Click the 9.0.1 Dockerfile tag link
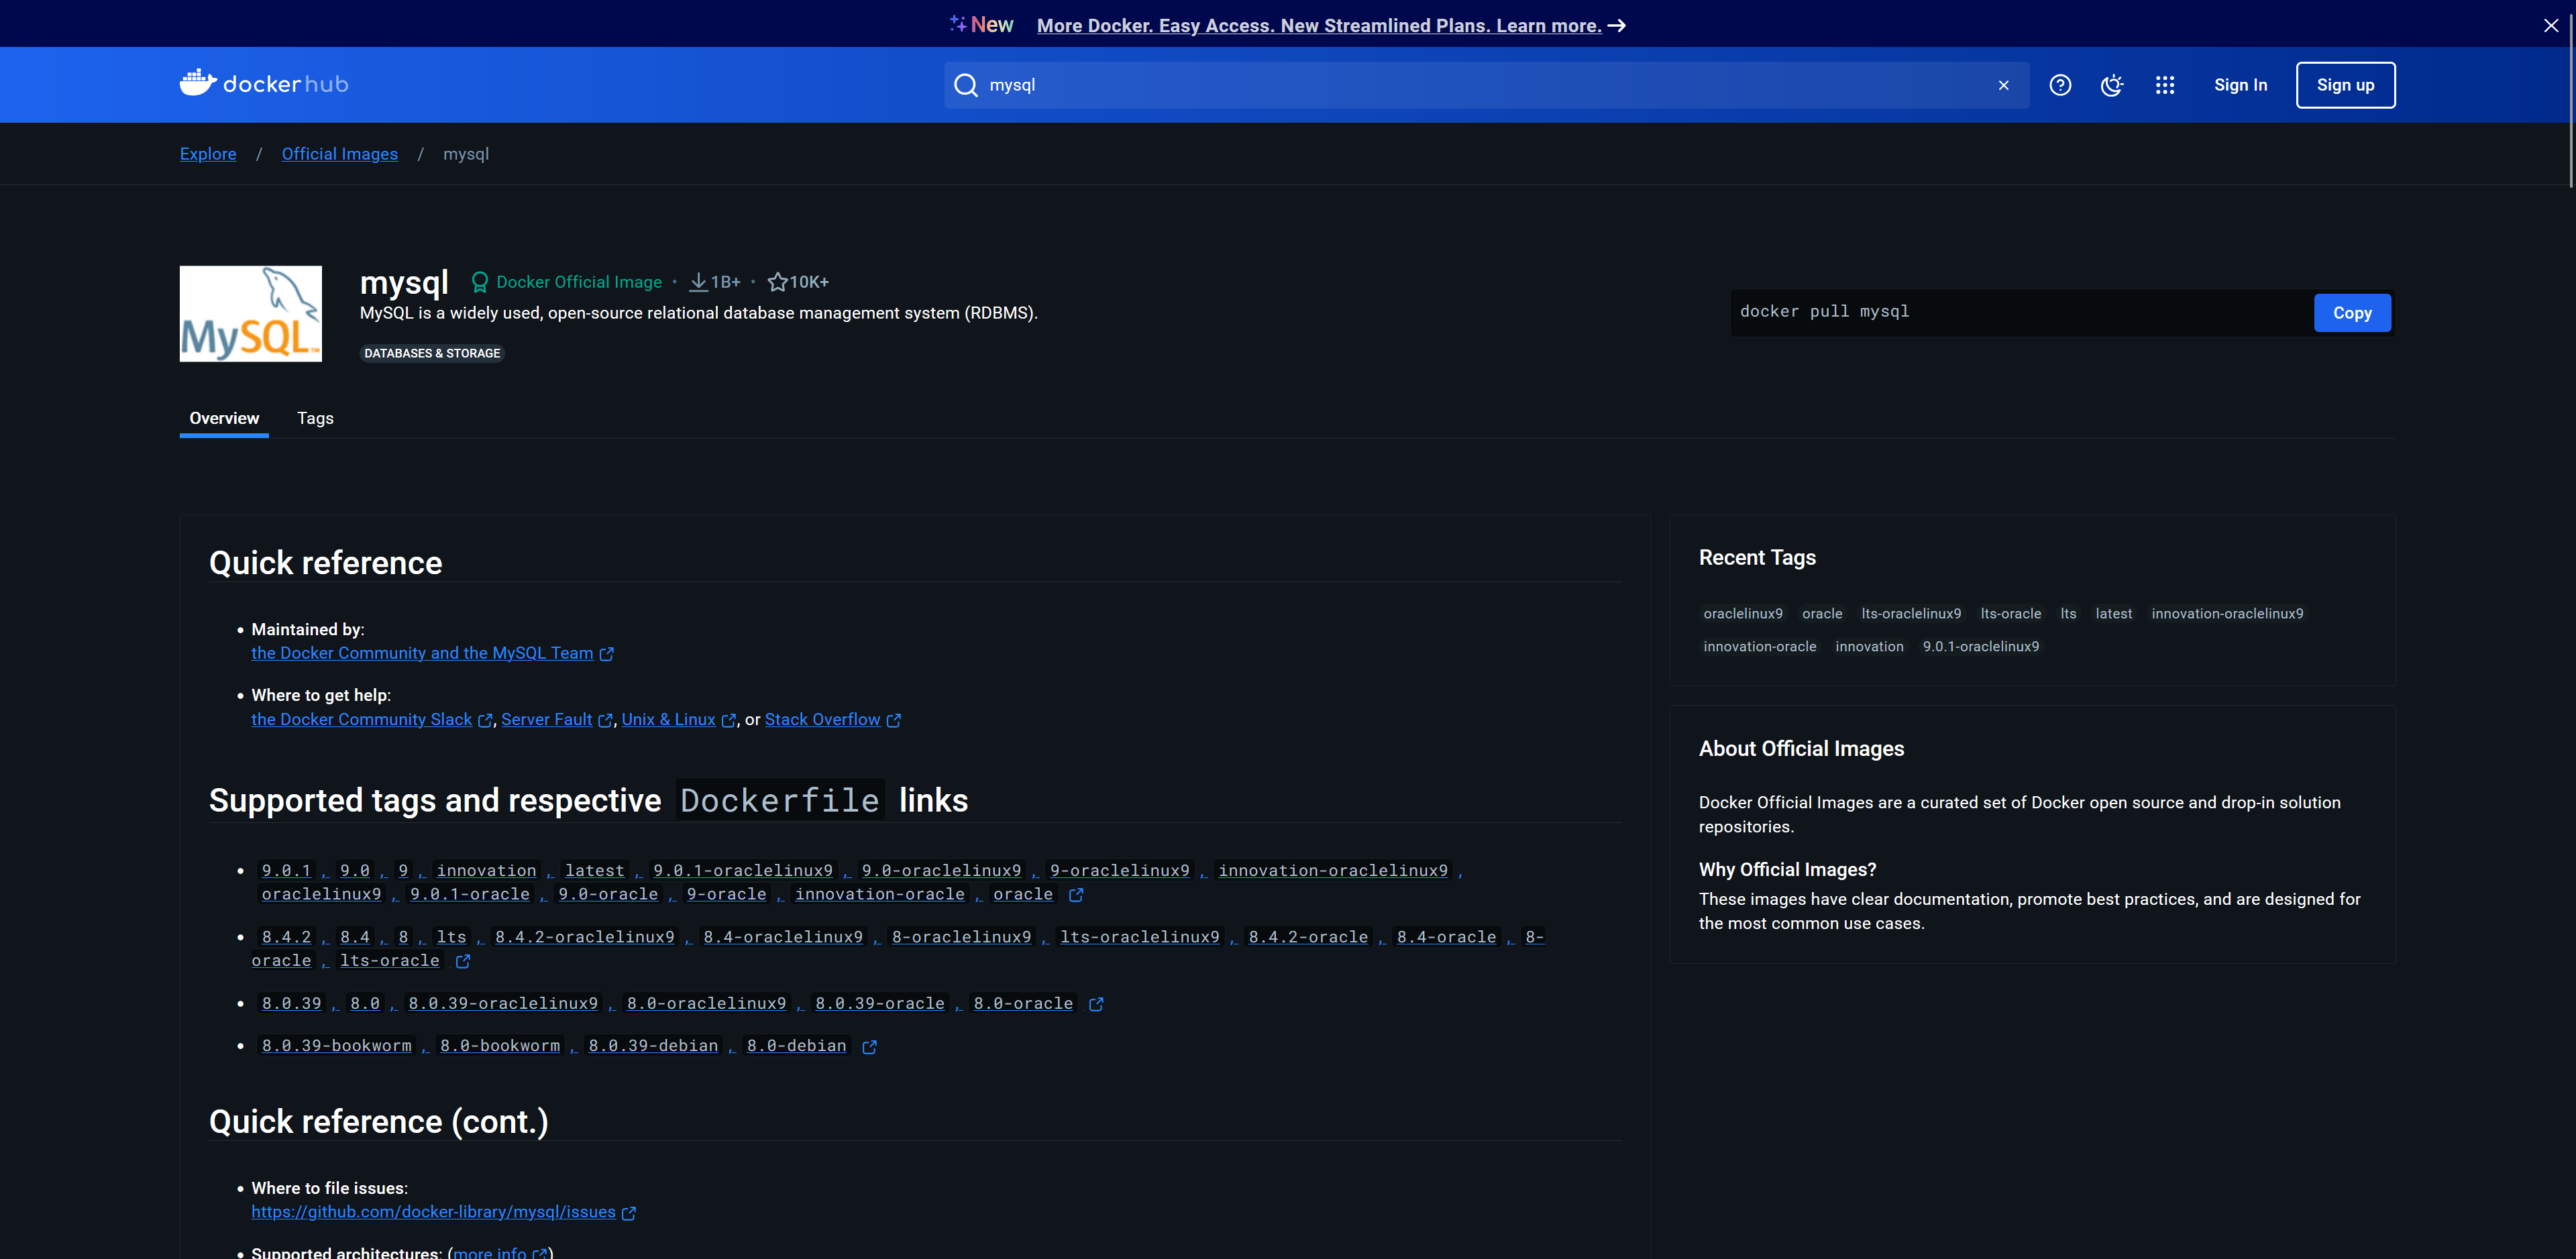Screen dimensions: 2576x1259 tap(286, 871)
